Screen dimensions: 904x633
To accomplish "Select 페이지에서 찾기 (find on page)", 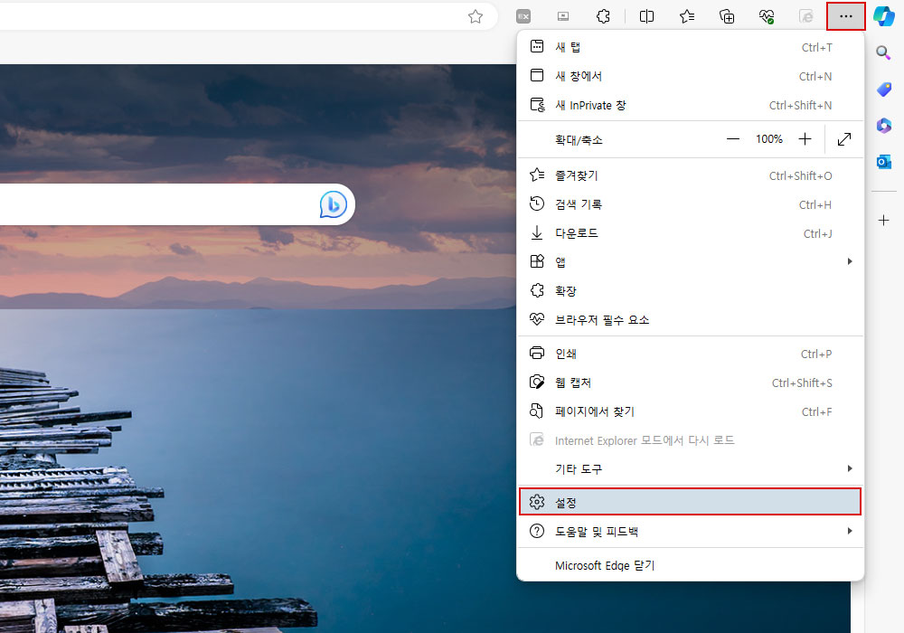I will [x=690, y=411].
